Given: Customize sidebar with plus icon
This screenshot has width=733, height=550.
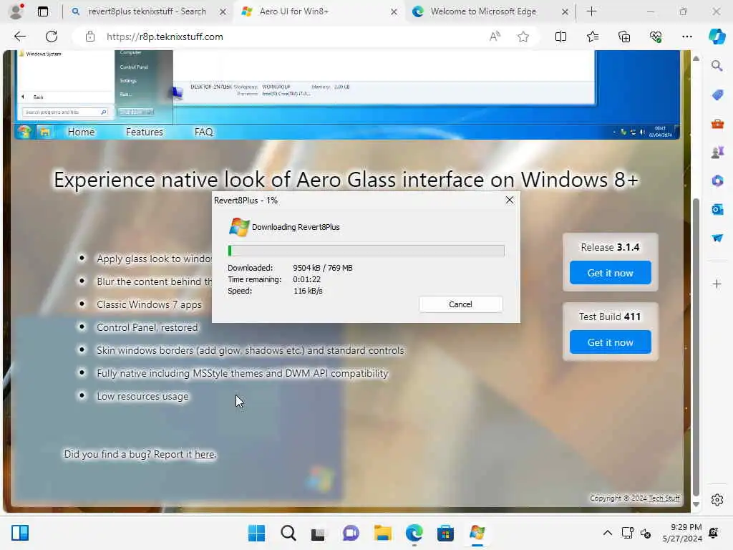Looking at the screenshot, I should pyautogui.click(x=717, y=284).
